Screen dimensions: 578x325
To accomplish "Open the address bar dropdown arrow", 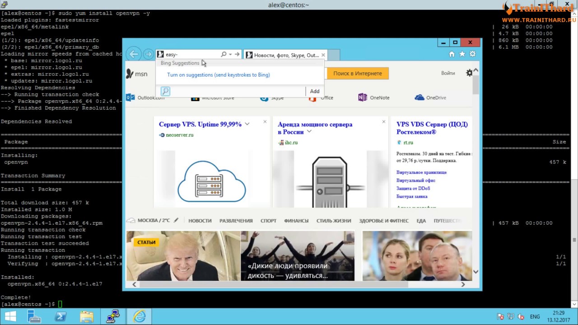I will click(x=230, y=54).
